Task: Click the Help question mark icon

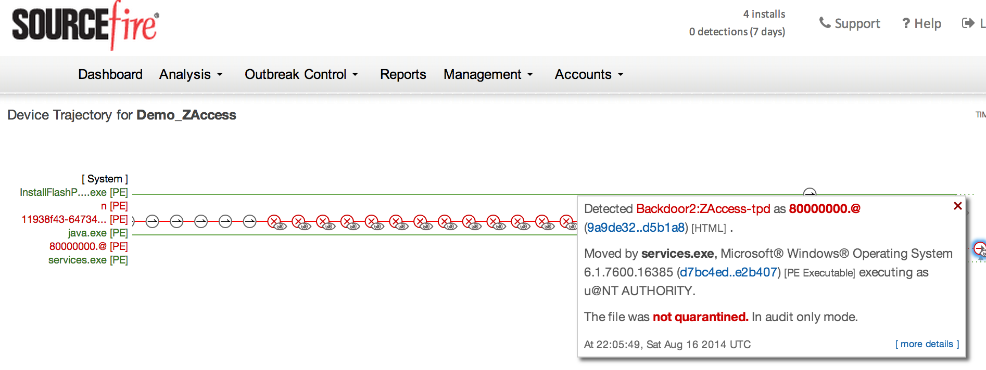Action: (906, 23)
